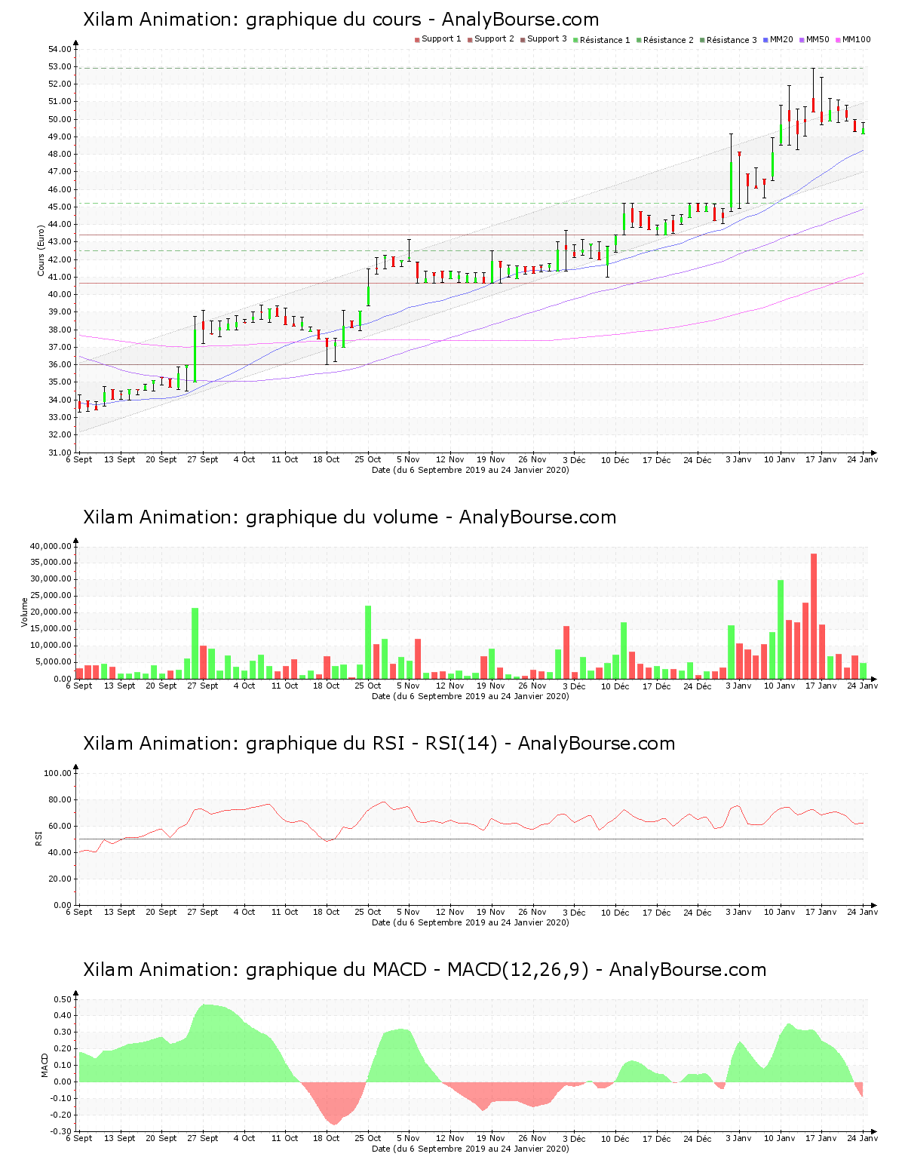Click '19 Nov' under the RSI chart

(x=491, y=912)
